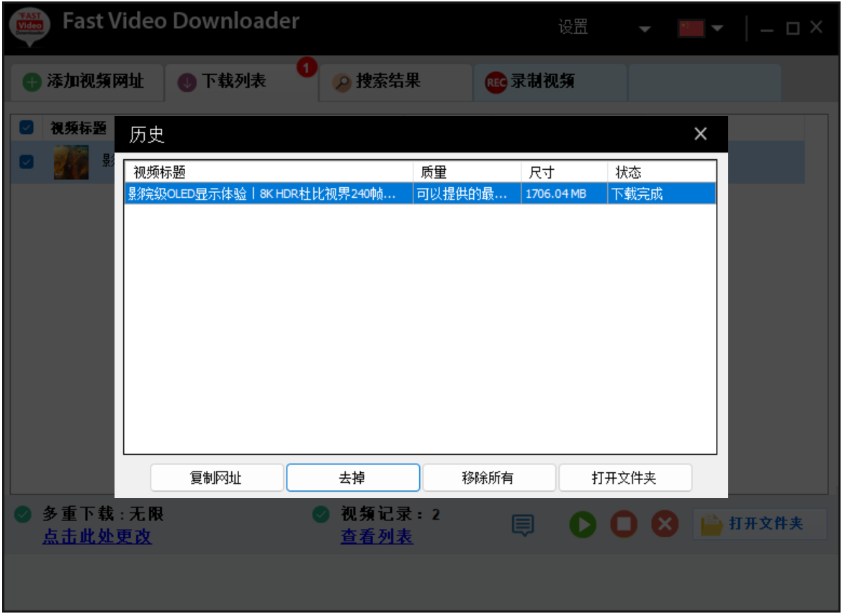Viewport: 842px width, 614px height.
Task: Click the 移除所有 button
Action: (488, 478)
